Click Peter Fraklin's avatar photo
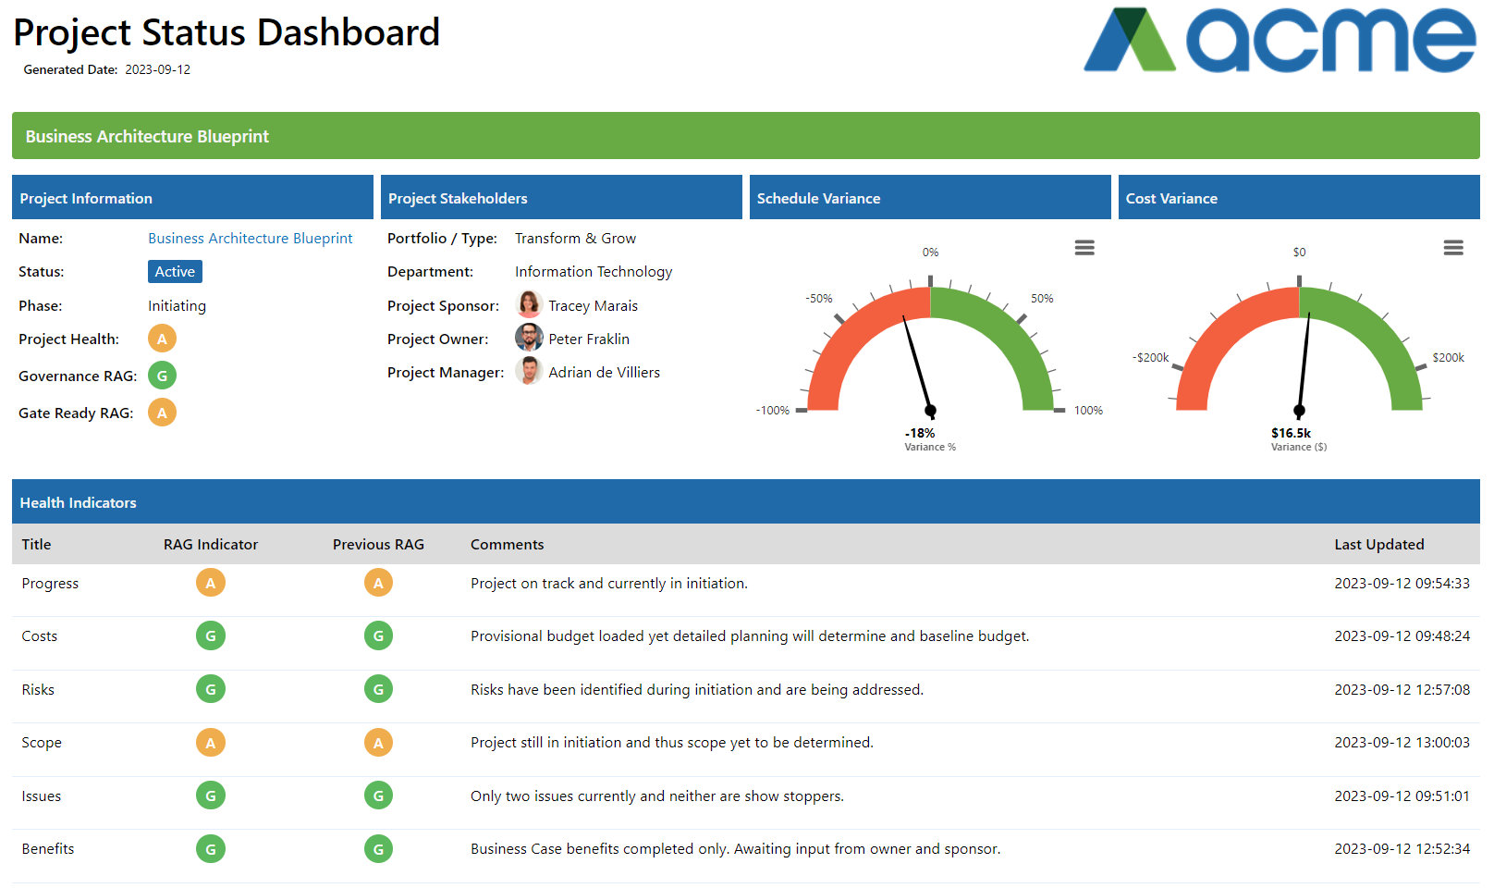Image resolution: width=1494 pixels, height=888 pixels. pyautogui.click(x=529, y=339)
